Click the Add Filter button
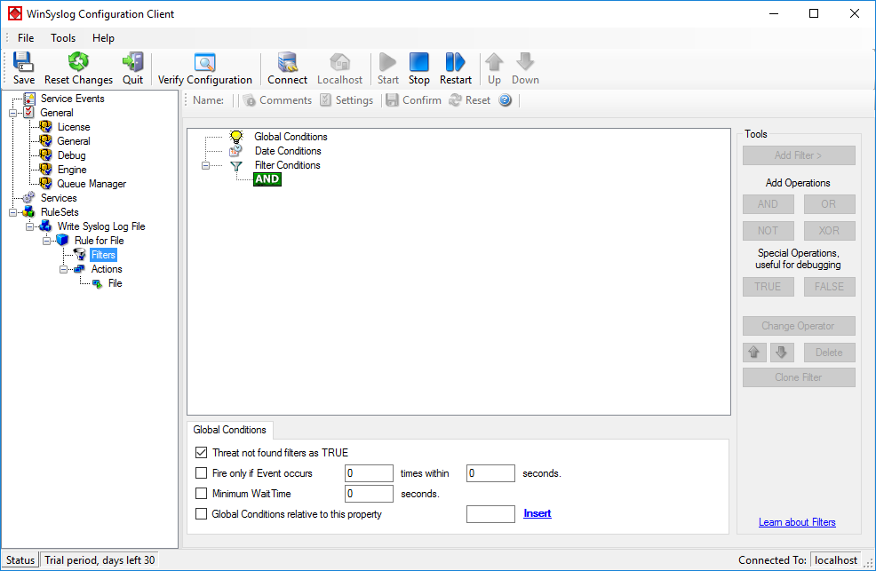Image resolution: width=876 pixels, height=571 pixels. pyautogui.click(x=799, y=155)
